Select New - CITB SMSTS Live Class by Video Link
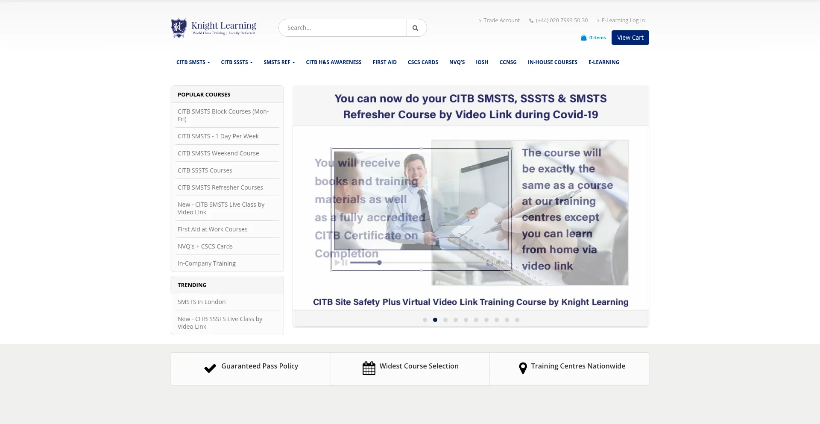Viewport: 820px width, 424px height. [x=227, y=208]
